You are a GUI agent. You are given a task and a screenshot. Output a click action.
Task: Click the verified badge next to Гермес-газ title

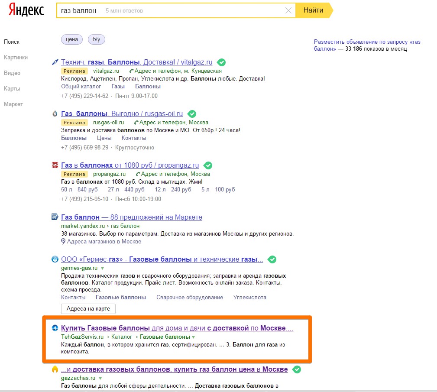(x=272, y=259)
